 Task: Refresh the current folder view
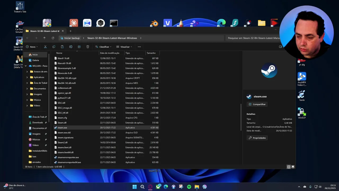(53, 38)
